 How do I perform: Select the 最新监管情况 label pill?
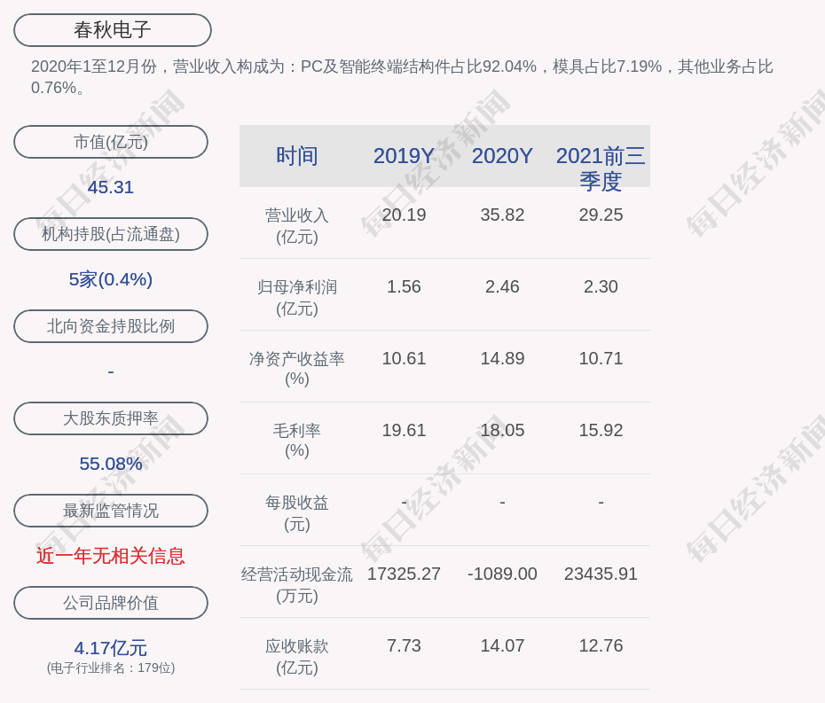tap(111, 511)
